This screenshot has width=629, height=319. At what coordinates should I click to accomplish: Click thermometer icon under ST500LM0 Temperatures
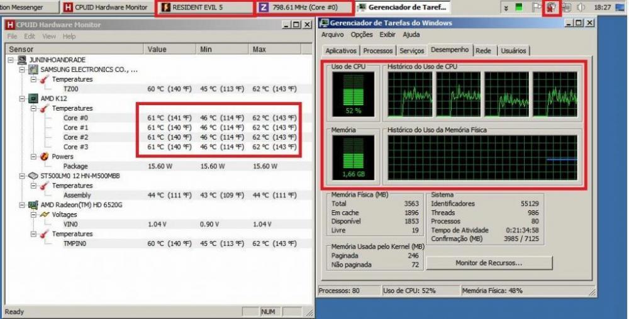45,186
